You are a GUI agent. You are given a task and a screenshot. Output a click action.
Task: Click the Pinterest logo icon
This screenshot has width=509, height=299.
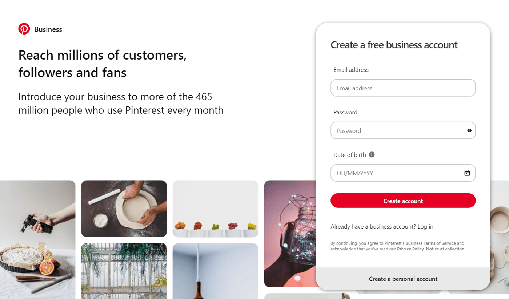tap(24, 29)
